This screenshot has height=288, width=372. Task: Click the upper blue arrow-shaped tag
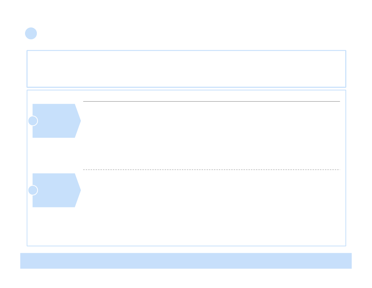tap(56, 121)
